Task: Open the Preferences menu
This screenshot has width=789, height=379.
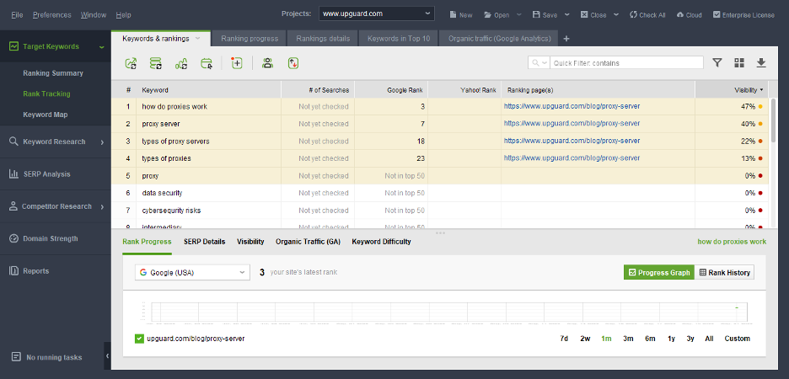Action: coord(52,15)
